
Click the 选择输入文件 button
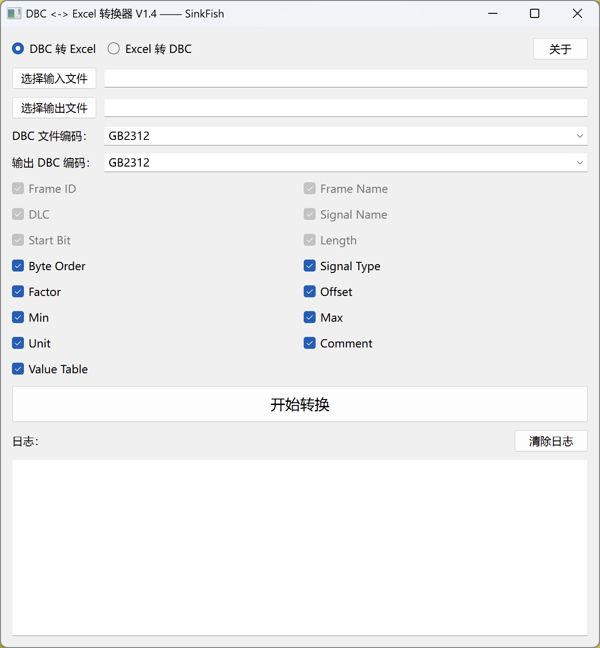[x=54, y=78]
